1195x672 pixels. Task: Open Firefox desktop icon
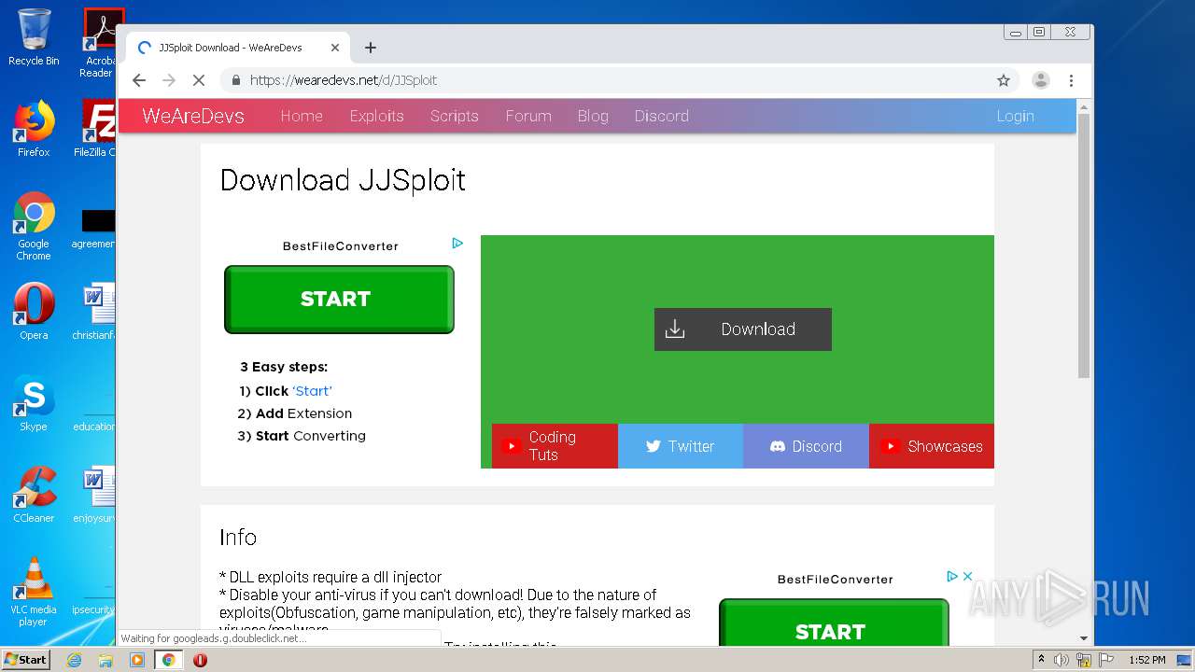(34, 129)
